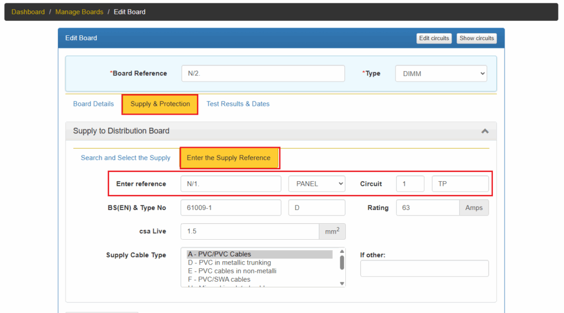This screenshot has width=564, height=313.
Task: Click the Board Reference input field
Action: (263, 73)
